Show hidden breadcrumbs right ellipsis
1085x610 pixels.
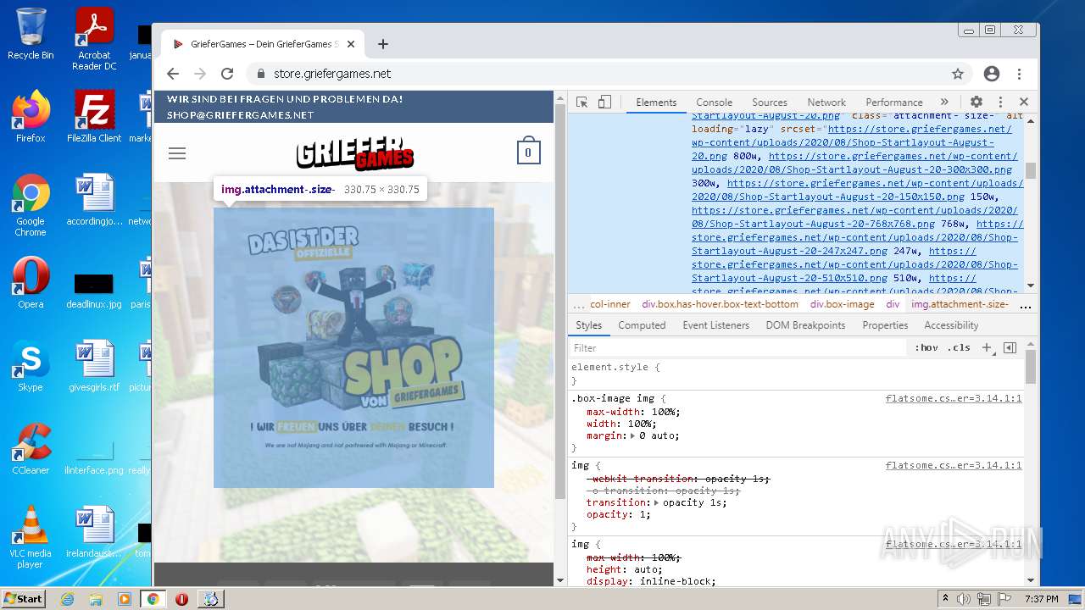click(1025, 305)
